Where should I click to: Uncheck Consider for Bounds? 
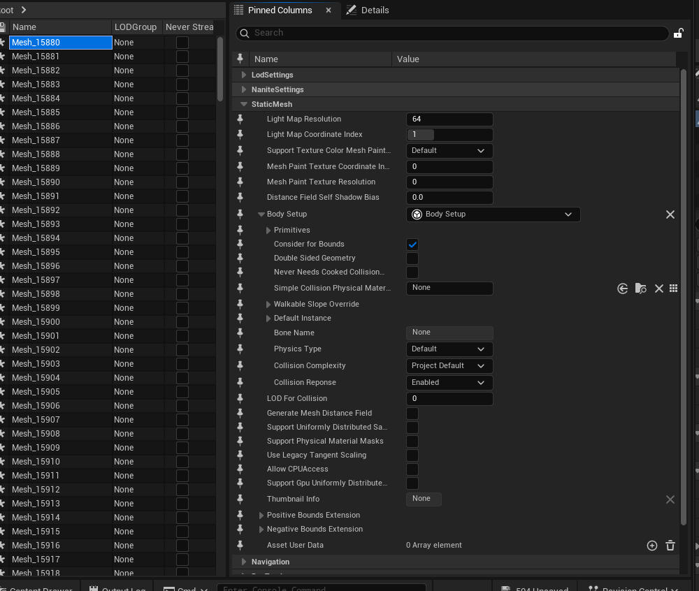click(x=412, y=245)
